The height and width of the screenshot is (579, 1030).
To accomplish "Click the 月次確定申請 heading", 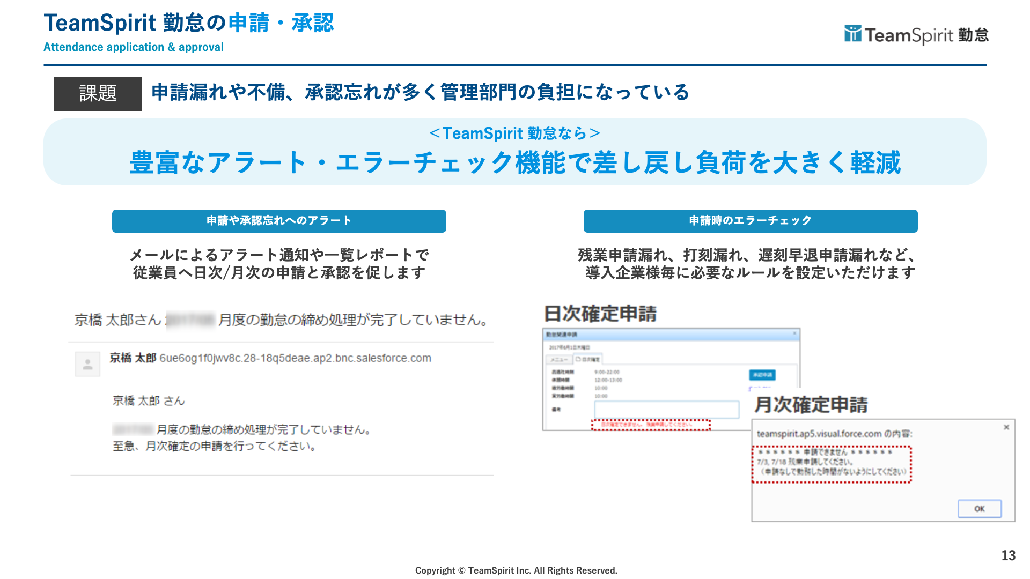I will tap(811, 405).
